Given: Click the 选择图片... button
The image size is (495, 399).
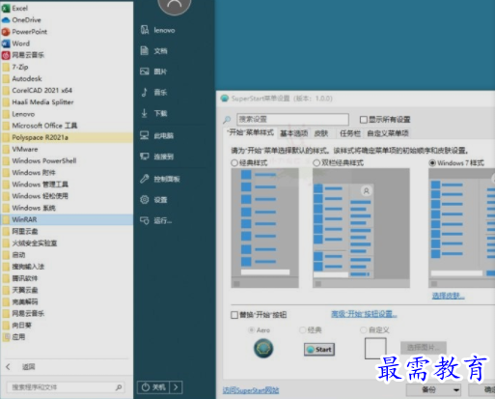Looking at the screenshot, I should (x=424, y=348).
